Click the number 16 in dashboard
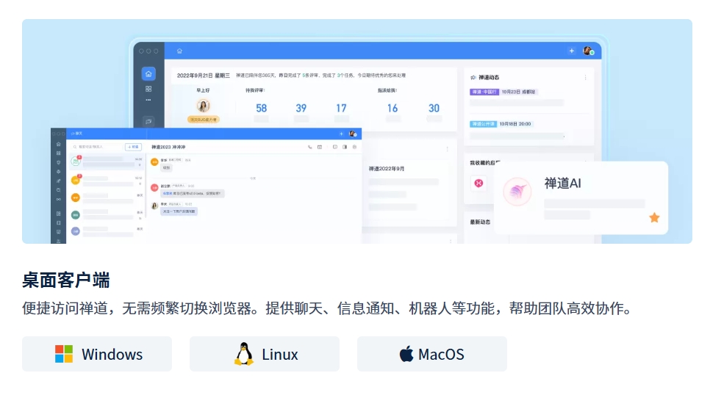710x395 pixels. [x=392, y=108]
